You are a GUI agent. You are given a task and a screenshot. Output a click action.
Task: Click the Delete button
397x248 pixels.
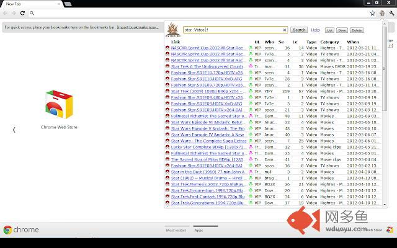[x=357, y=30]
